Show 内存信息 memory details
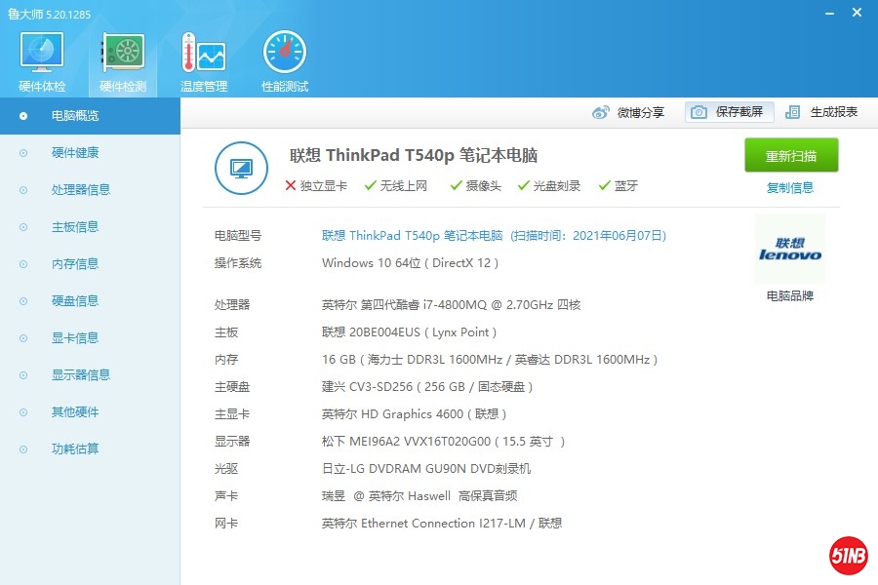This screenshot has width=878, height=585. [x=75, y=264]
